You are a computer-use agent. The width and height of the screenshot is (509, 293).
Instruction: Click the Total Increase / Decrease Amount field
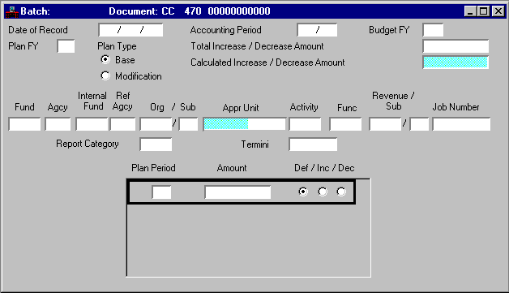click(456, 46)
